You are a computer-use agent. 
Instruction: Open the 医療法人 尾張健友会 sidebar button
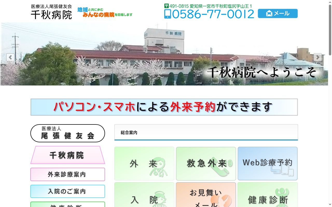coord(68,133)
